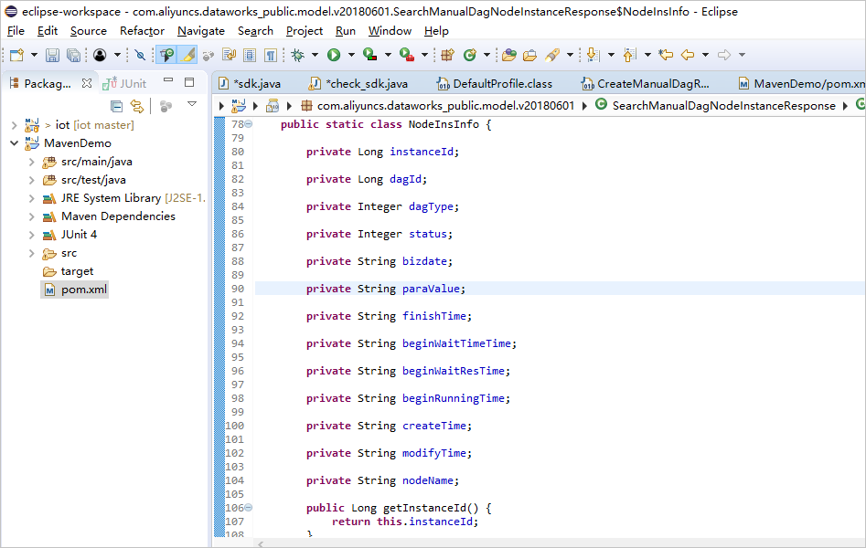Click the Open Type icon
The width and height of the screenshot is (866, 548).
tap(509, 55)
